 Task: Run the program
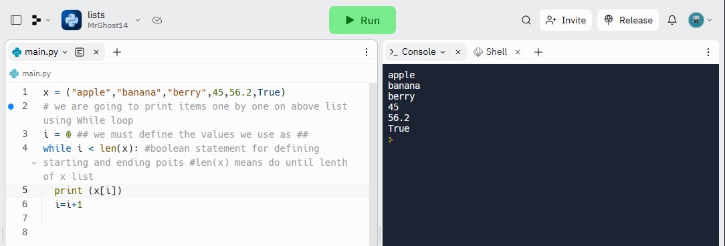pyautogui.click(x=362, y=20)
